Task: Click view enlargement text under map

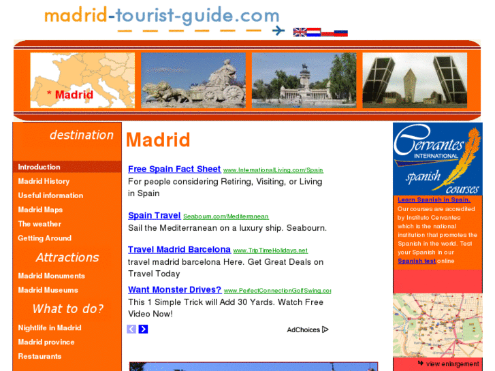Action: click(x=452, y=364)
